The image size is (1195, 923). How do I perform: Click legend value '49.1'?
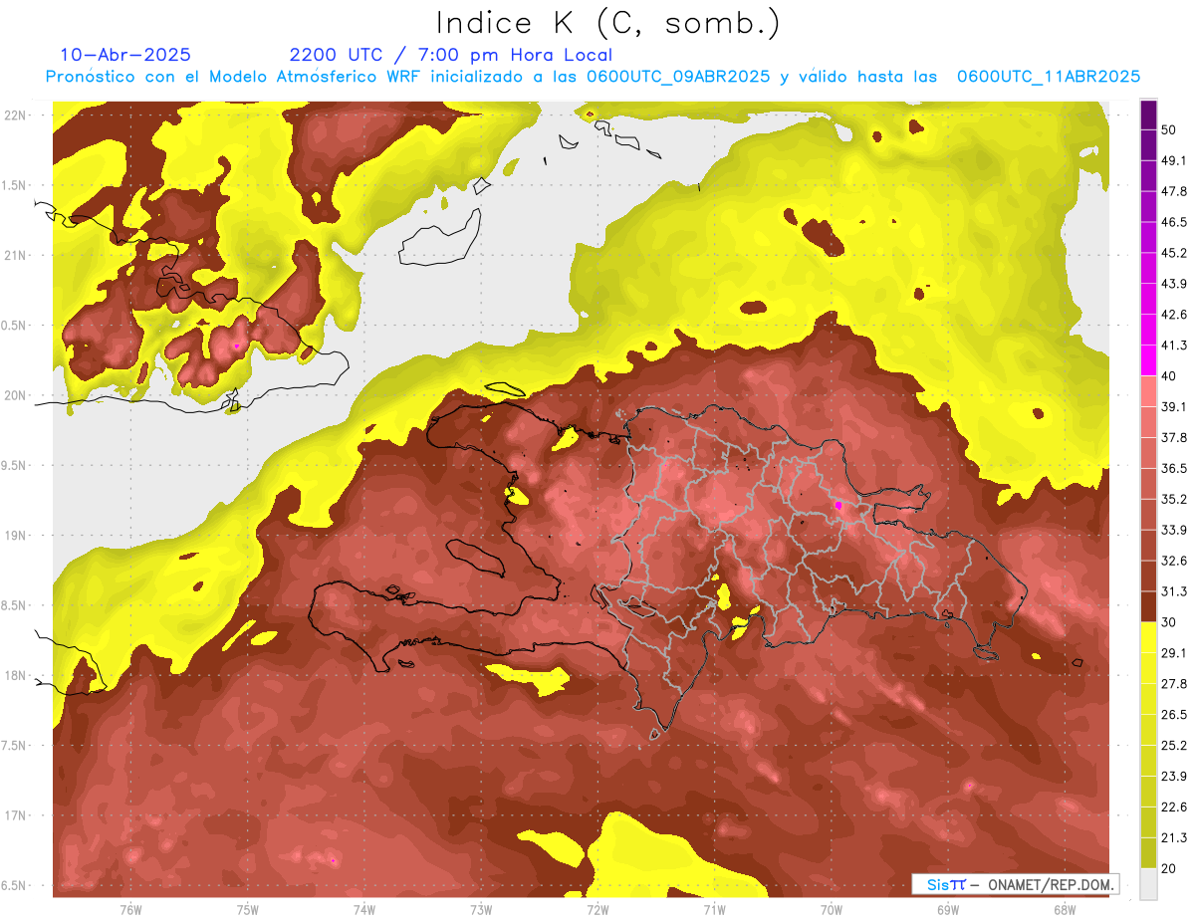coord(1174,160)
